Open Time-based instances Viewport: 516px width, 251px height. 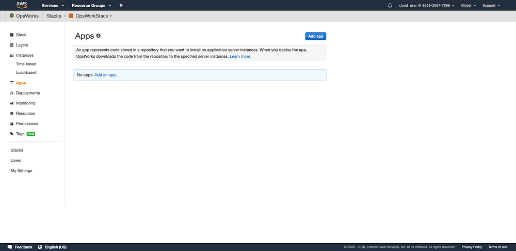[x=26, y=64]
